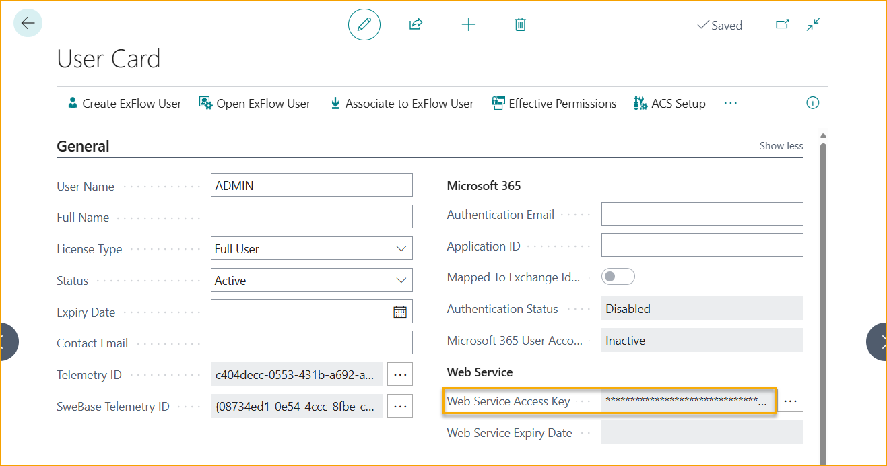This screenshot has height=466, width=887.
Task: Click ellipsis button next to Telemetry ID
Action: (400, 374)
